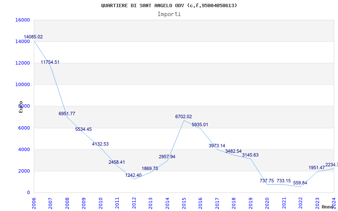Select the 1242.40 data label
338x211 pixels.
134,175
